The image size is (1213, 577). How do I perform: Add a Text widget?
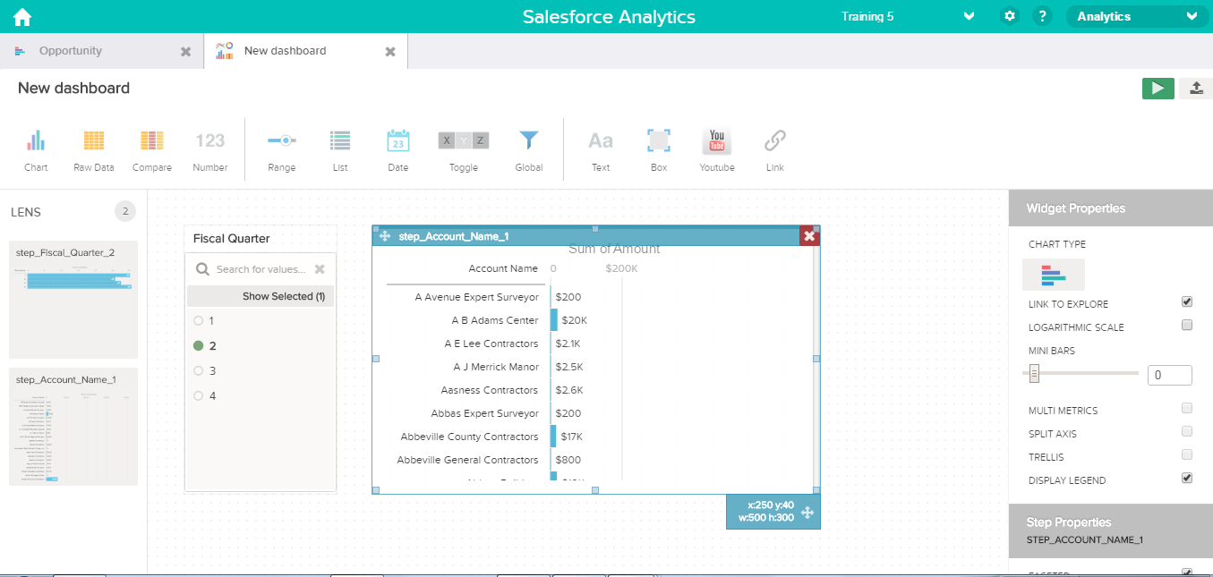[601, 150]
